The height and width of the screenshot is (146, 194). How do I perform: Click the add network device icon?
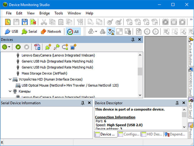pyautogui.click(x=73, y=47)
